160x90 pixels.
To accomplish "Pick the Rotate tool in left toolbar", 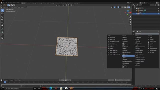I will coord(2,19).
